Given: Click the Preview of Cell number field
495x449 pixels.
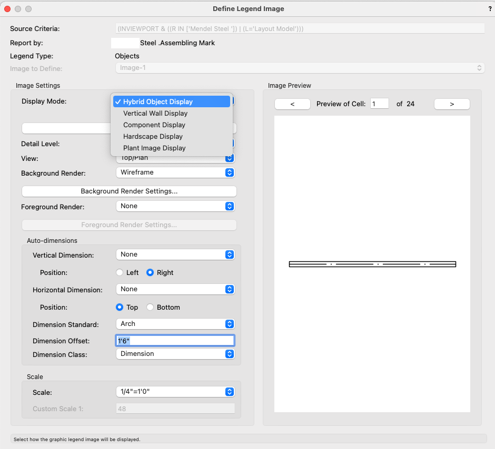Looking at the screenshot, I should click(x=379, y=104).
